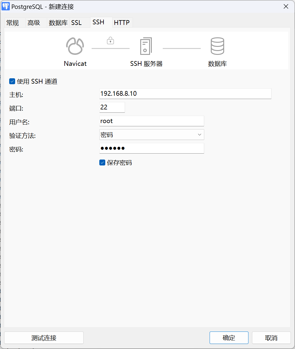Screen dimensions: 295x349
Task: Click the 端口: label
Action: [16, 109]
